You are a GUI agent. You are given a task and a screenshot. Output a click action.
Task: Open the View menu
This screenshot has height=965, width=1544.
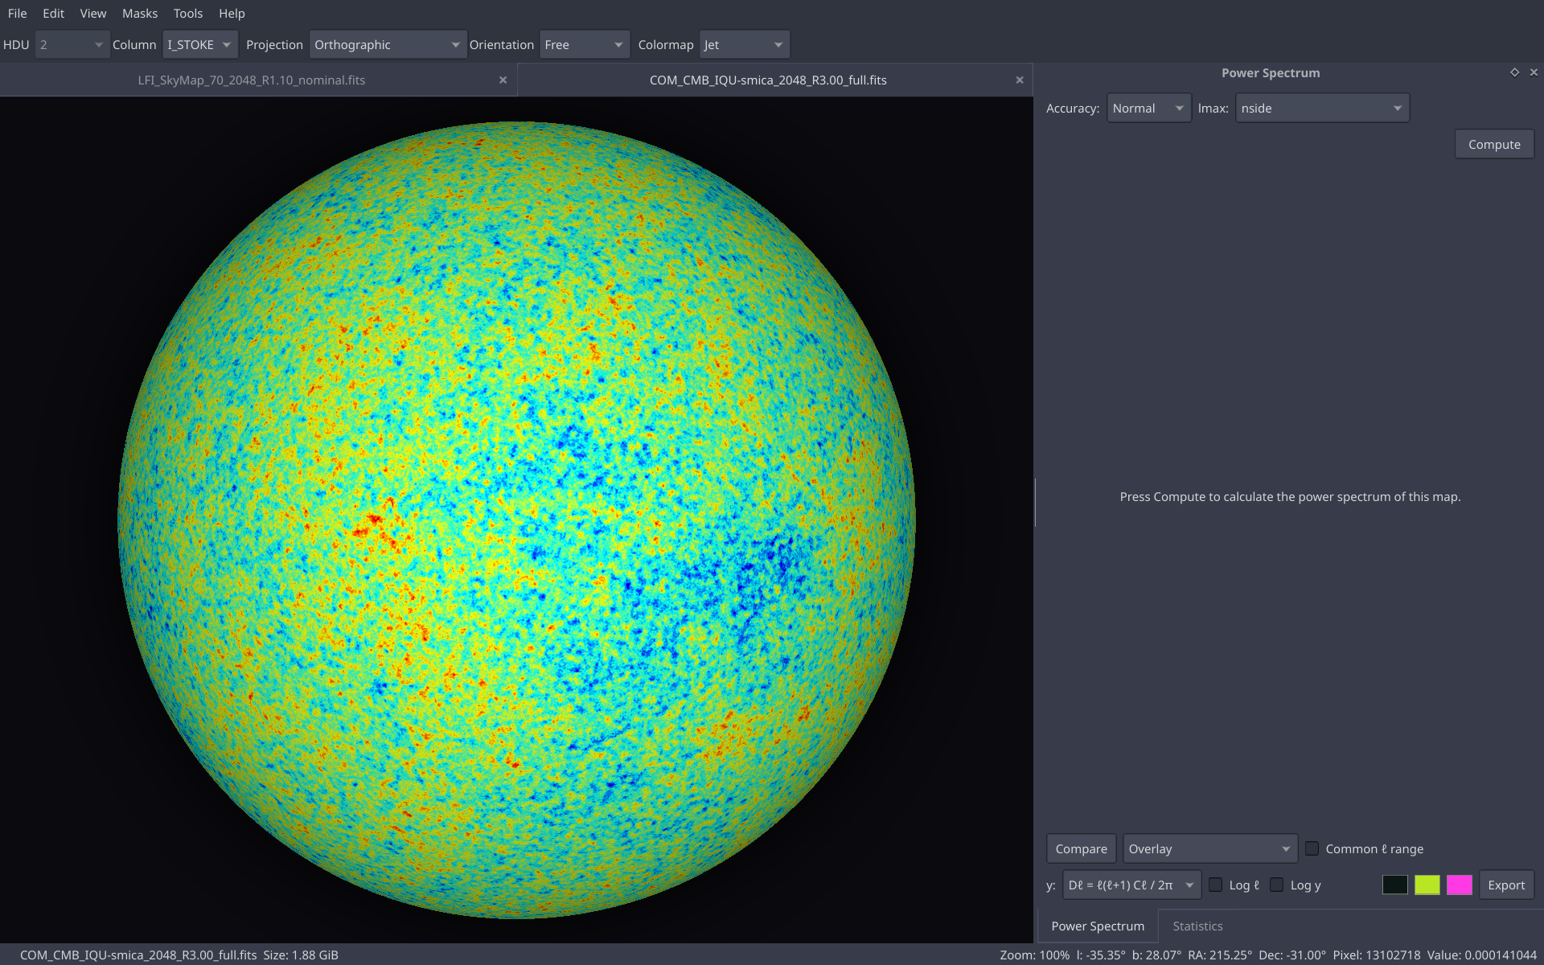point(92,14)
